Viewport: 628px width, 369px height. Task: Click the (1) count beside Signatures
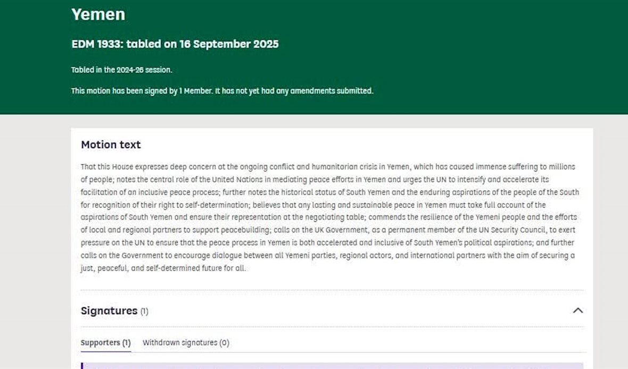pyautogui.click(x=144, y=312)
